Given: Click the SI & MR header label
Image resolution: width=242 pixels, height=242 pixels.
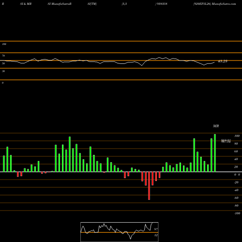Looking at the screenshot, I should click(x=26, y=4).
